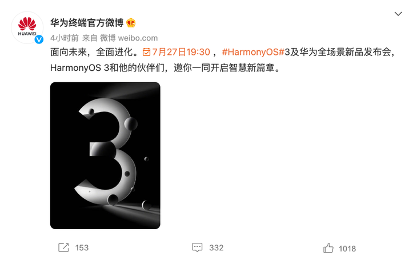Click the comment count 332
The height and width of the screenshot is (260, 417).
(x=216, y=248)
